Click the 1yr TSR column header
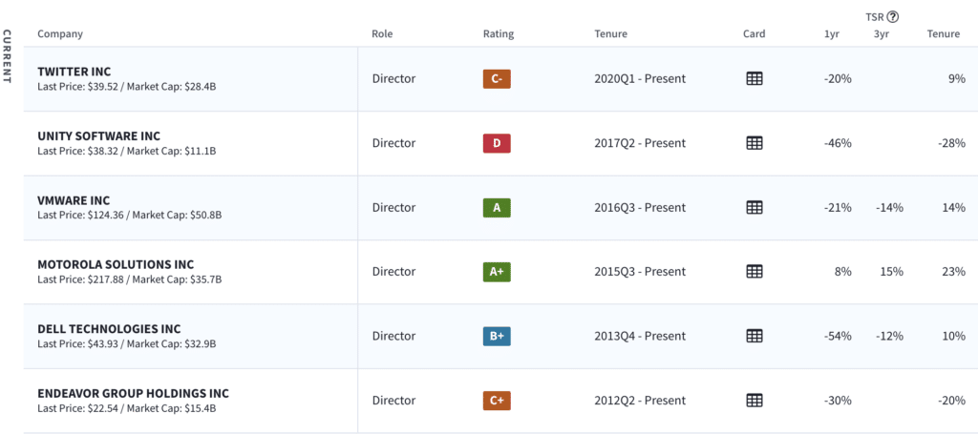This screenshot has height=434, width=978. point(832,33)
